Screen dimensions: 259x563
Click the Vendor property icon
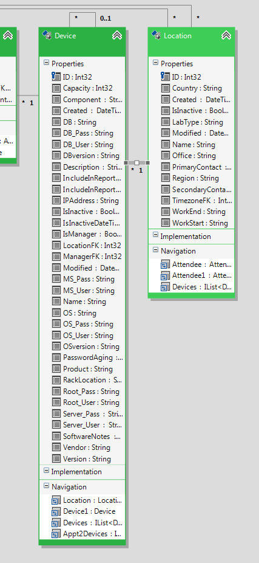pyautogui.click(x=56, y=447)
